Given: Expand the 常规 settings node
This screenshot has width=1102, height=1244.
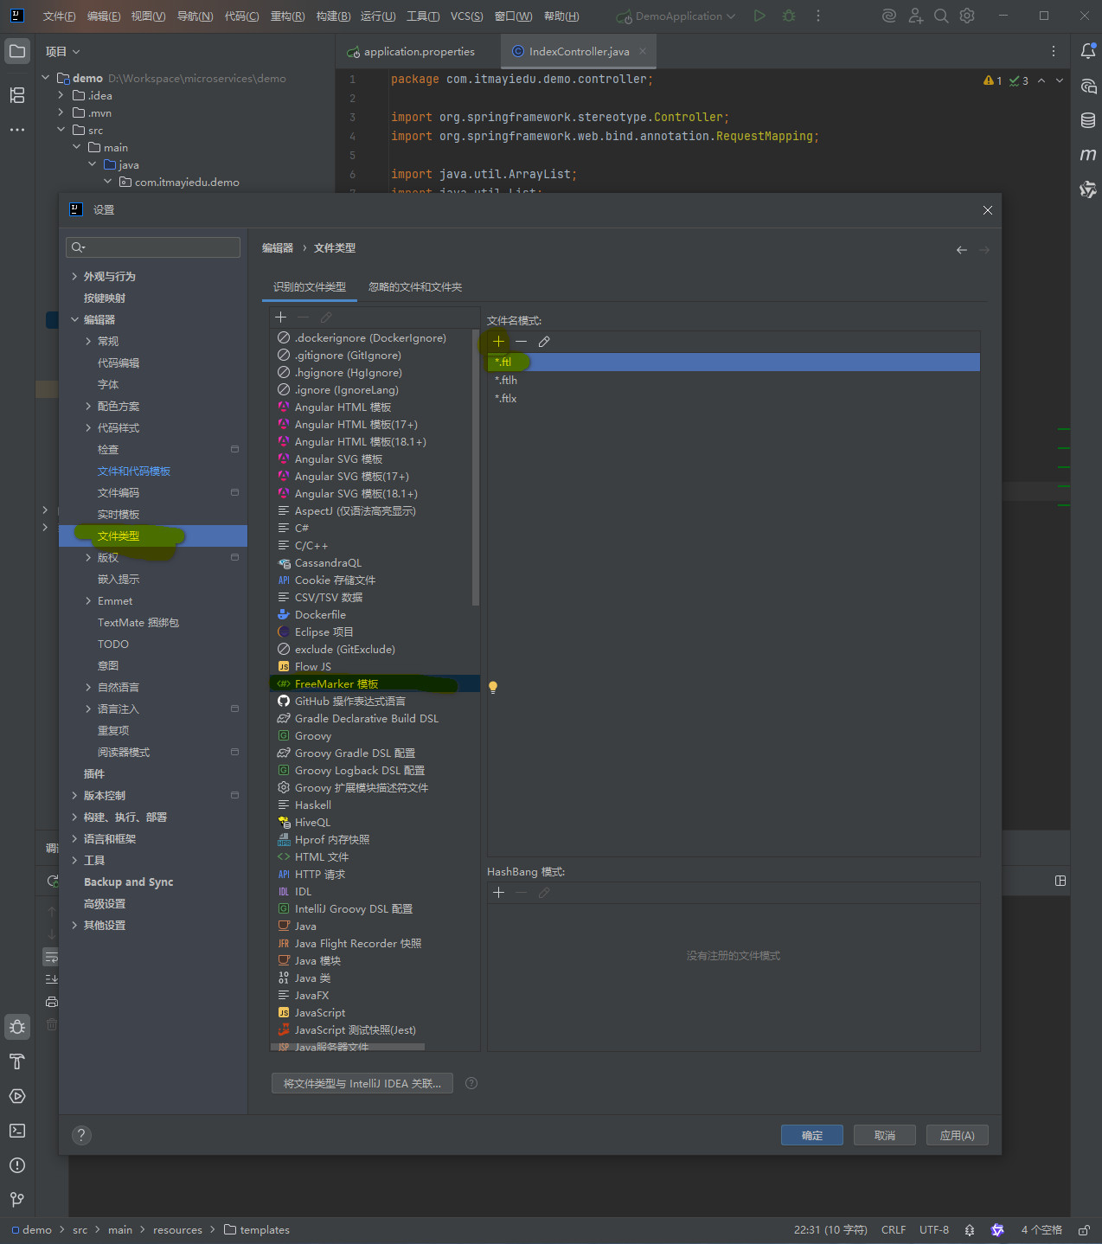Looking at the screenshot, I should click(x=88, y=342).
